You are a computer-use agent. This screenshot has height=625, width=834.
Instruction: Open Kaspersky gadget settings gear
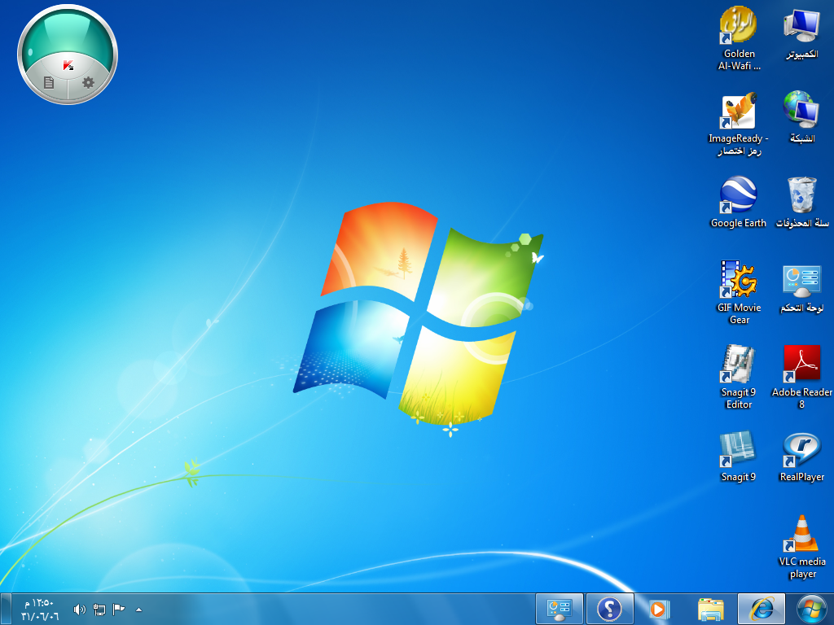(x=88, y=82)
